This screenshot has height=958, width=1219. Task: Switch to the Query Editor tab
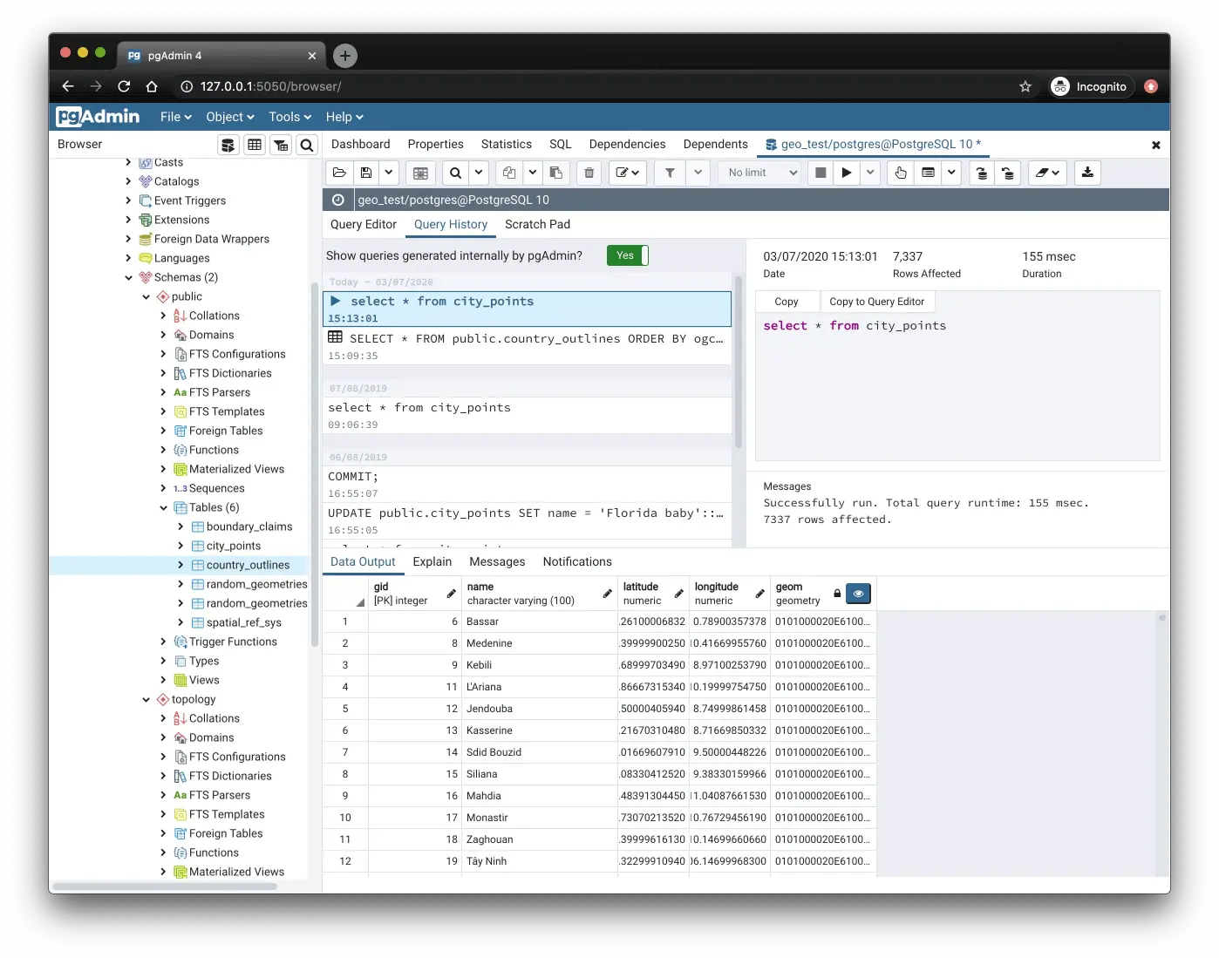(x=364, y=224)
